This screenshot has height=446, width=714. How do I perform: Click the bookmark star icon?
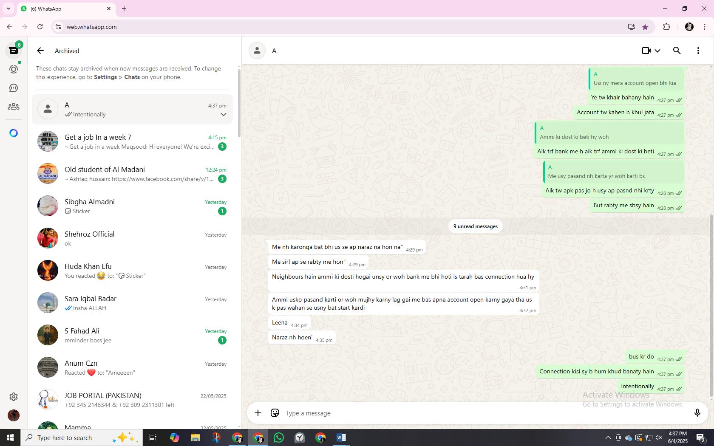coord(645,27)
